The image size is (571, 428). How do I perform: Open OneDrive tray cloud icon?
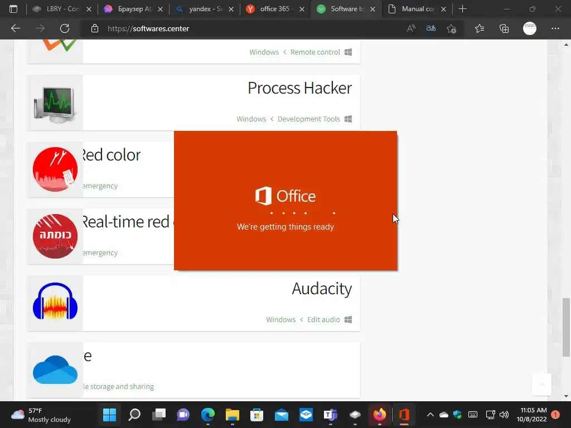click(443, 415)
